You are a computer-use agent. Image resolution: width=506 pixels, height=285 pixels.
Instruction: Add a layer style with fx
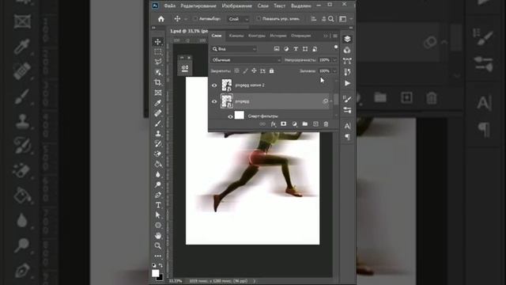tap(273, 124)
